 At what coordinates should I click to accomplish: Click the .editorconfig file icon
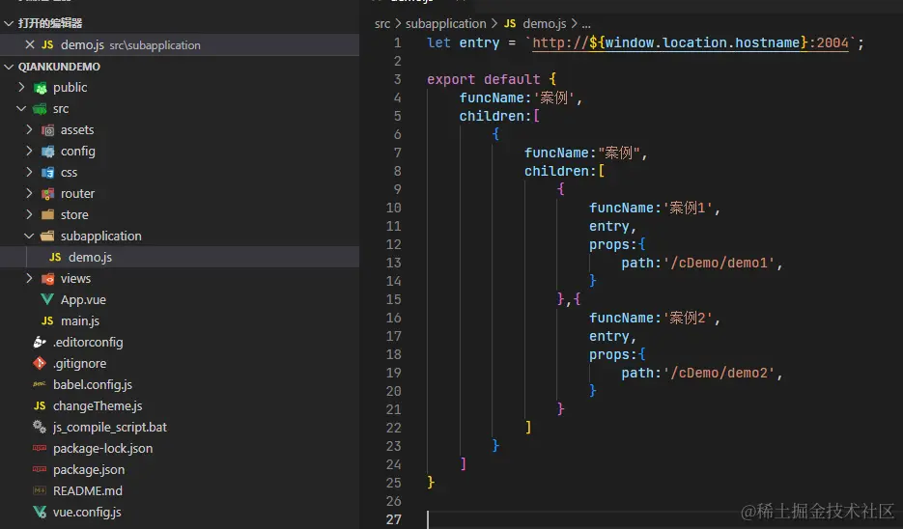pyautogui.click(x=40, y=342)
